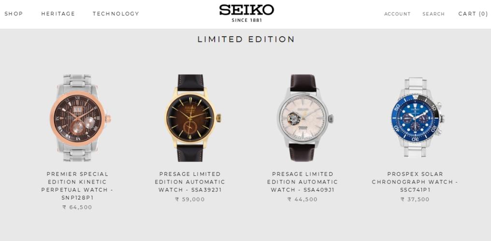Open Presage Limited Edition Automatic SSA392J1 title

click(190, 182)
